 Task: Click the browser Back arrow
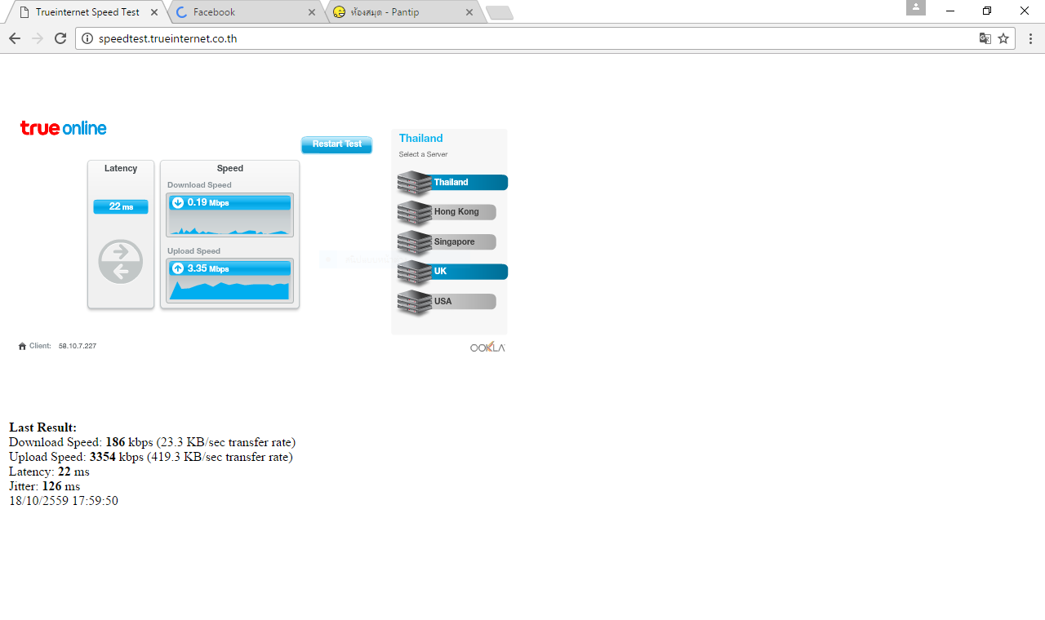(15, 38)
